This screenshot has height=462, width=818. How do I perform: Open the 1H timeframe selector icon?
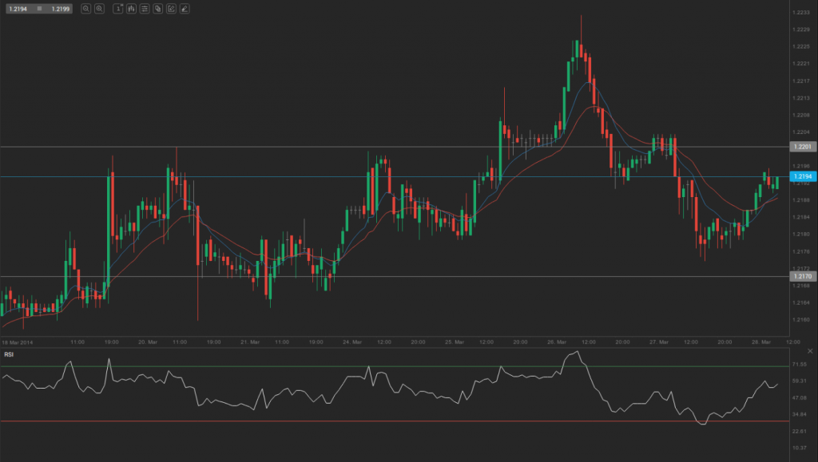click(118, 9)
